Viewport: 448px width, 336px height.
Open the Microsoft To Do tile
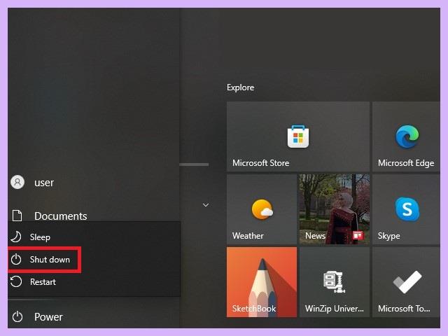point(406,282)
